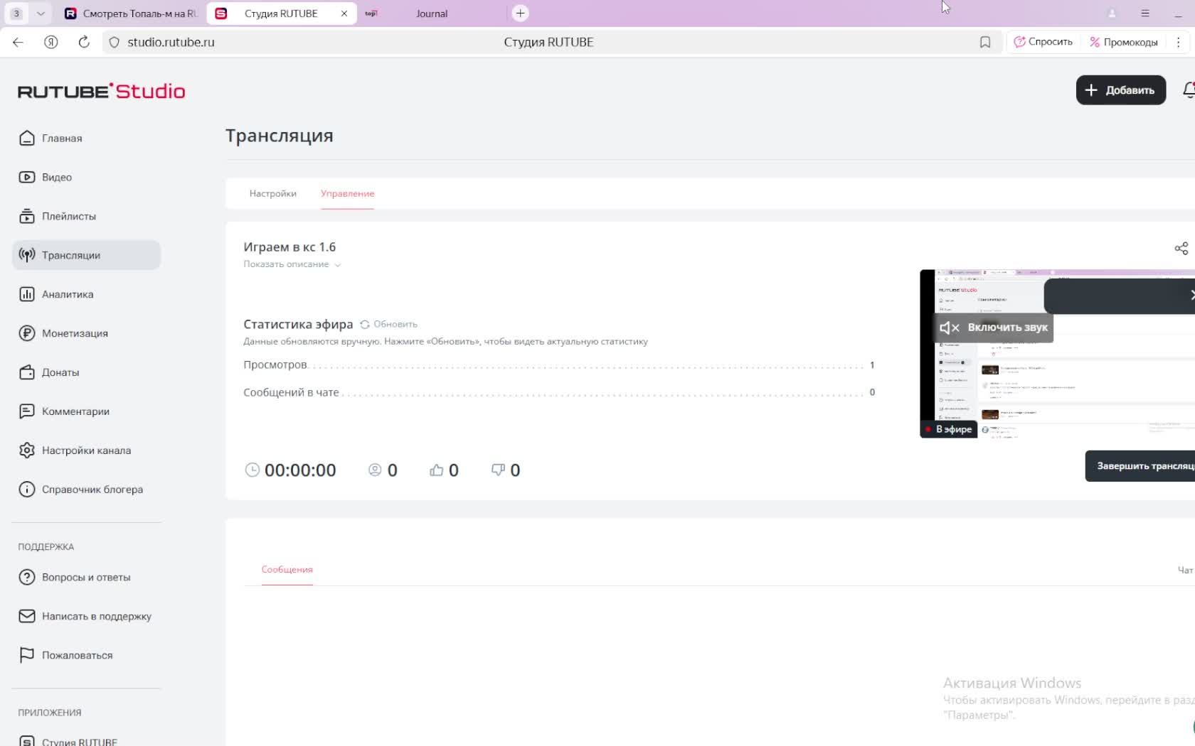Click the elapsed time 00:00:00
This screenshot has height=746, width=1195.
coord(291,470)
